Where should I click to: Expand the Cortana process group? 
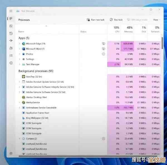[x=19, y=138]
